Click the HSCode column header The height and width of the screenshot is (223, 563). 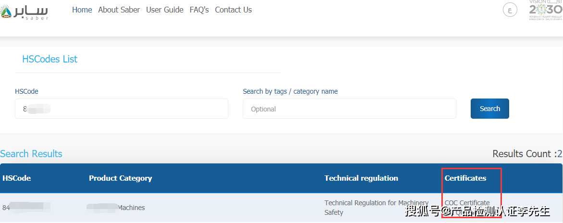pyautogui.click(x=16, y=178)
